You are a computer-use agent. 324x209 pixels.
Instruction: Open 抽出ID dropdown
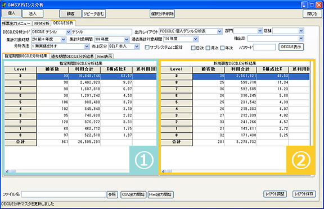tap(301, 38)
